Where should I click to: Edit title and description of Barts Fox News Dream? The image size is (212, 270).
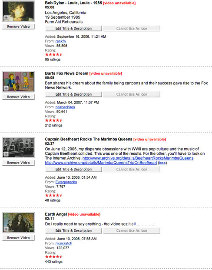click(73, 94)
